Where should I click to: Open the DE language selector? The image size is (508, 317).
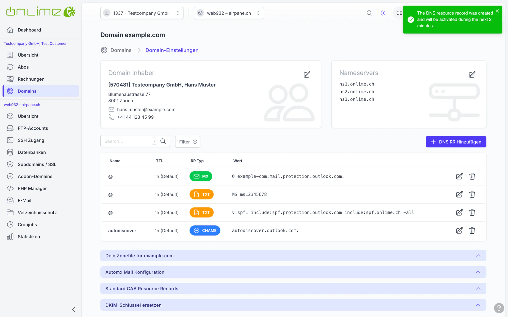pos(399,13)
